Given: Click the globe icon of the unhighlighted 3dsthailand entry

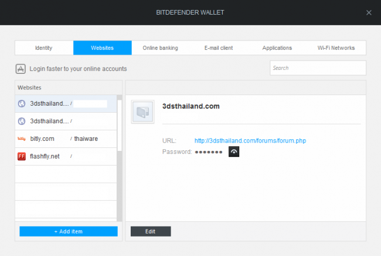Looking at the screenshot, I should 22,121.
